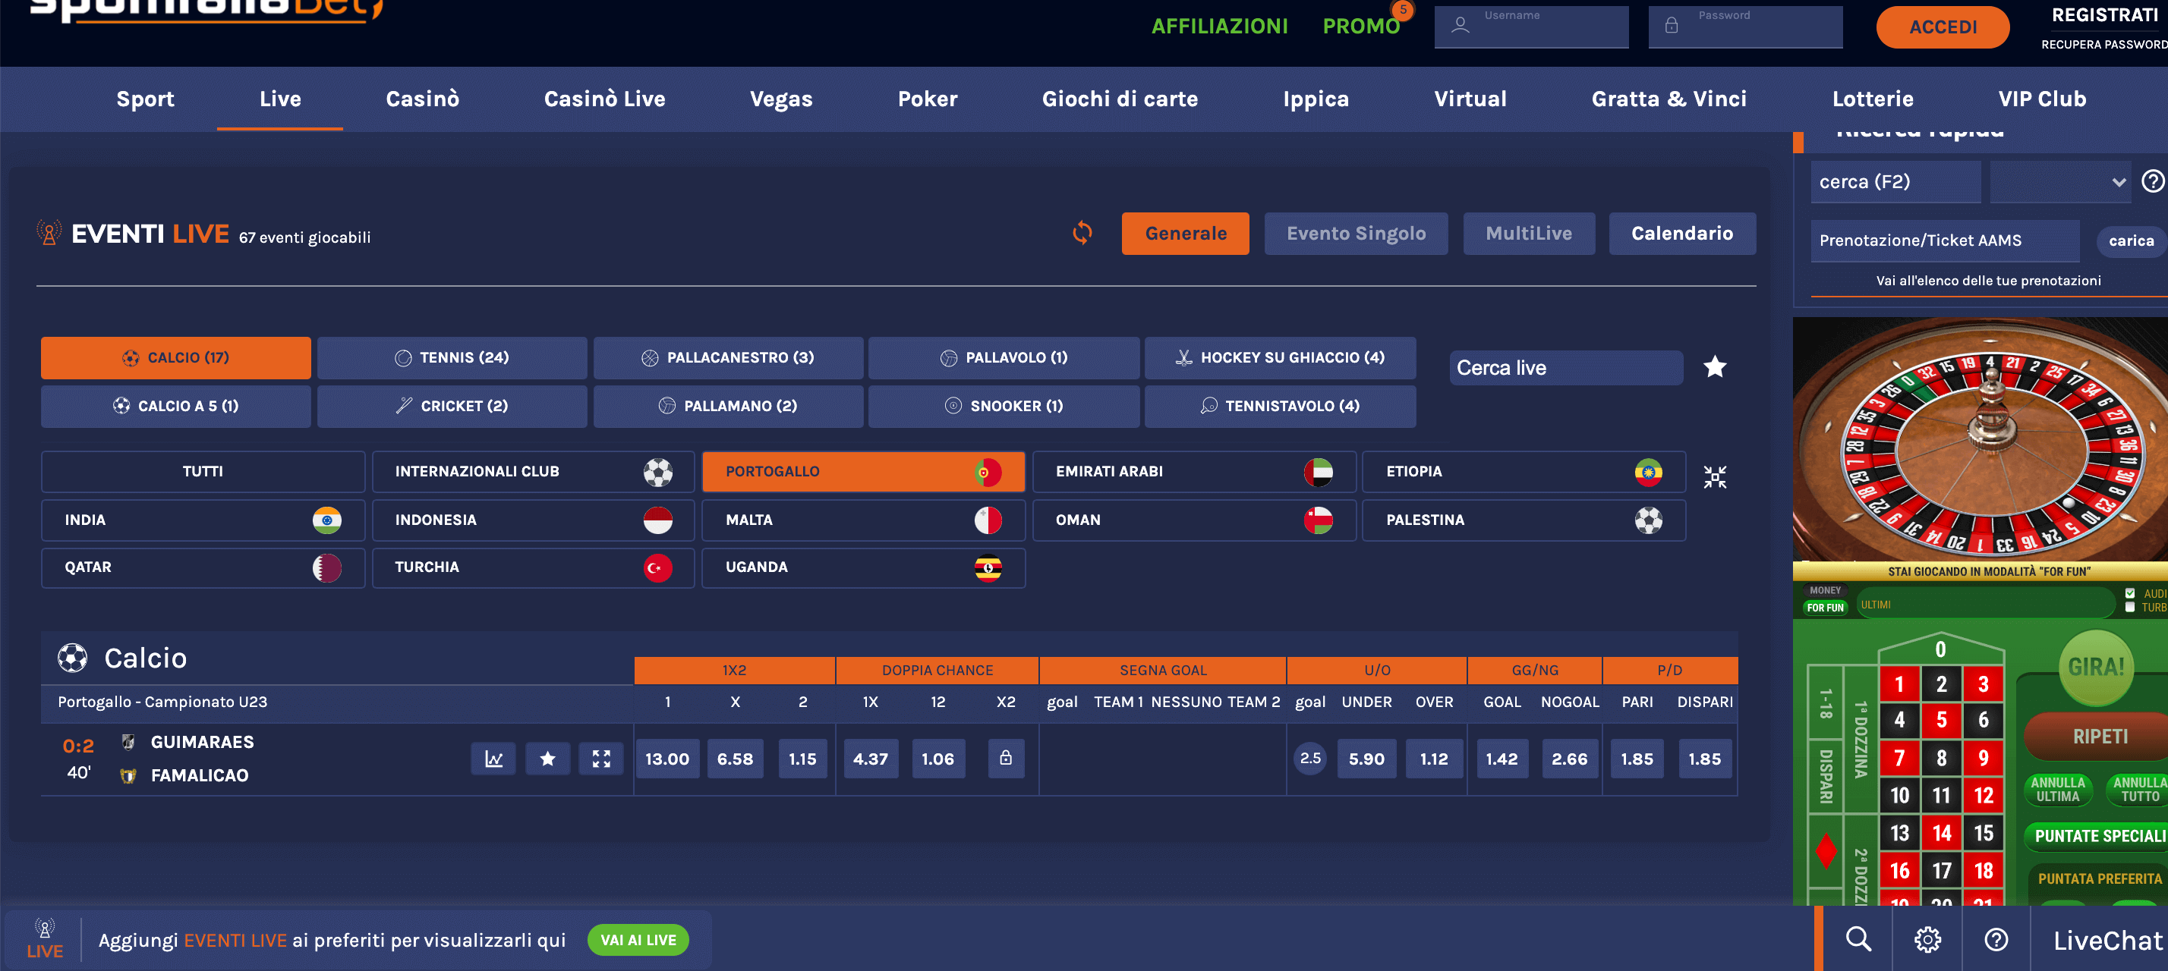Toggle the Audio checkbox in roulette
The width and height of the screenshot is (2168, 971).
tap(2130, 593)
